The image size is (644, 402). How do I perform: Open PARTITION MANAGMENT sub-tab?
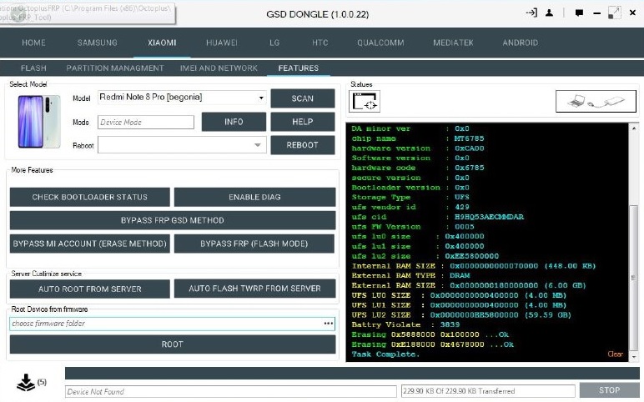pyautogui.click(x=115, y=68)
